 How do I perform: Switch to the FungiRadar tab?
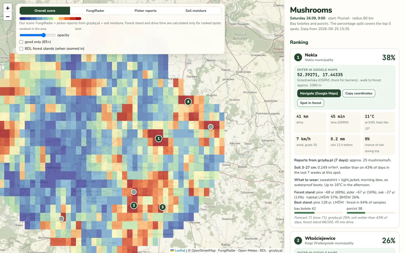pos(95,11)
